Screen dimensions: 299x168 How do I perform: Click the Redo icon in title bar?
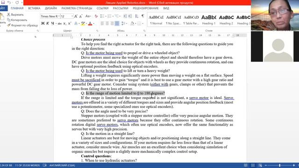(x=17, y=2)
